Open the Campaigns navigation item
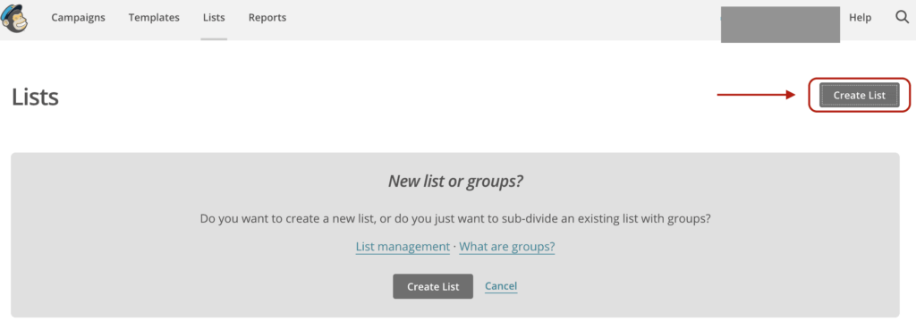Viewport: 916px width, 330px height. tap(79, 18)
